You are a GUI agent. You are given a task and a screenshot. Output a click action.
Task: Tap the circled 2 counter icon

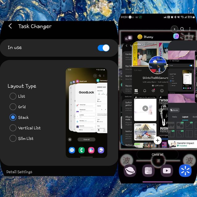click(x=174, y=29)
